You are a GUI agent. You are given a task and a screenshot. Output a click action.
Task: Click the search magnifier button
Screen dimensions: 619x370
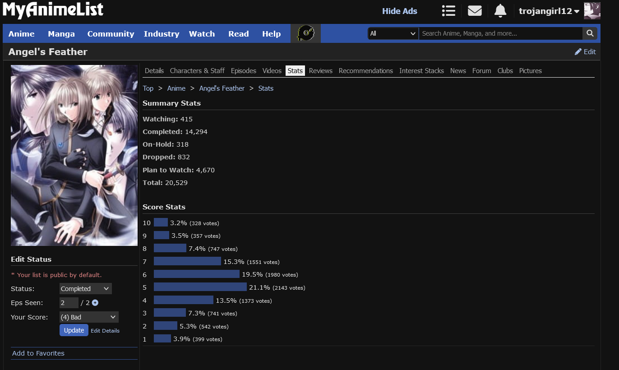pos(590,33)
